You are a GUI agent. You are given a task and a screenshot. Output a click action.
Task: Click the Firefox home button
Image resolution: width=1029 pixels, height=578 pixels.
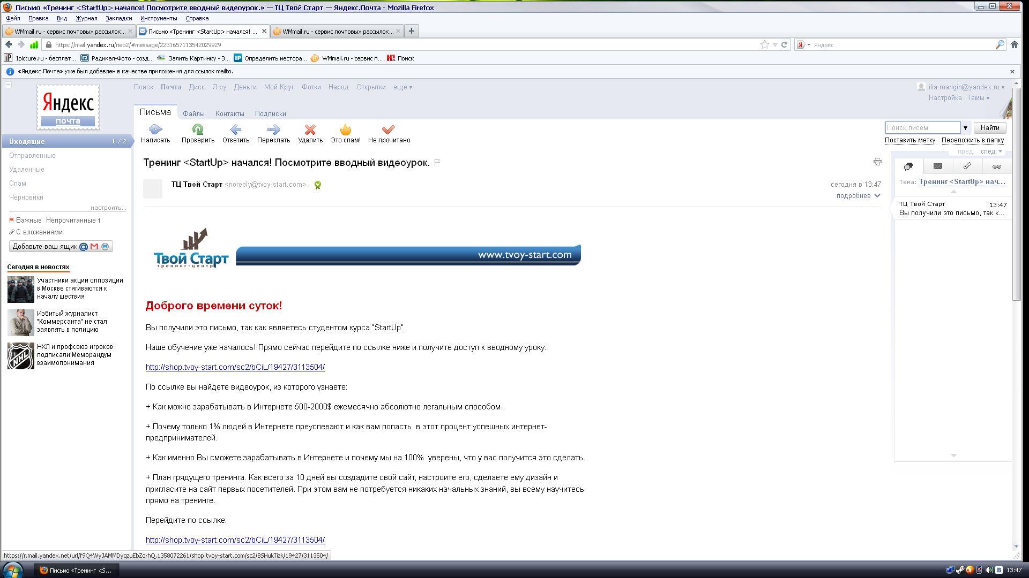coord(1015,45)
